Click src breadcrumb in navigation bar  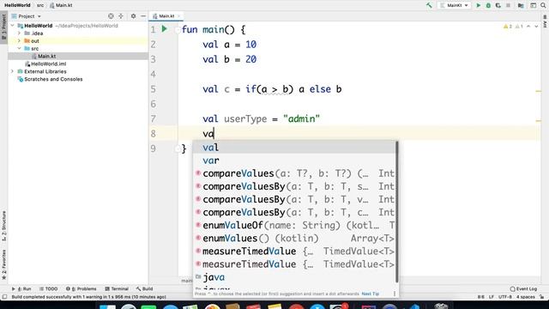40,5
